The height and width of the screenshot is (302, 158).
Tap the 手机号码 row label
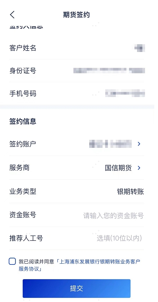23,94
